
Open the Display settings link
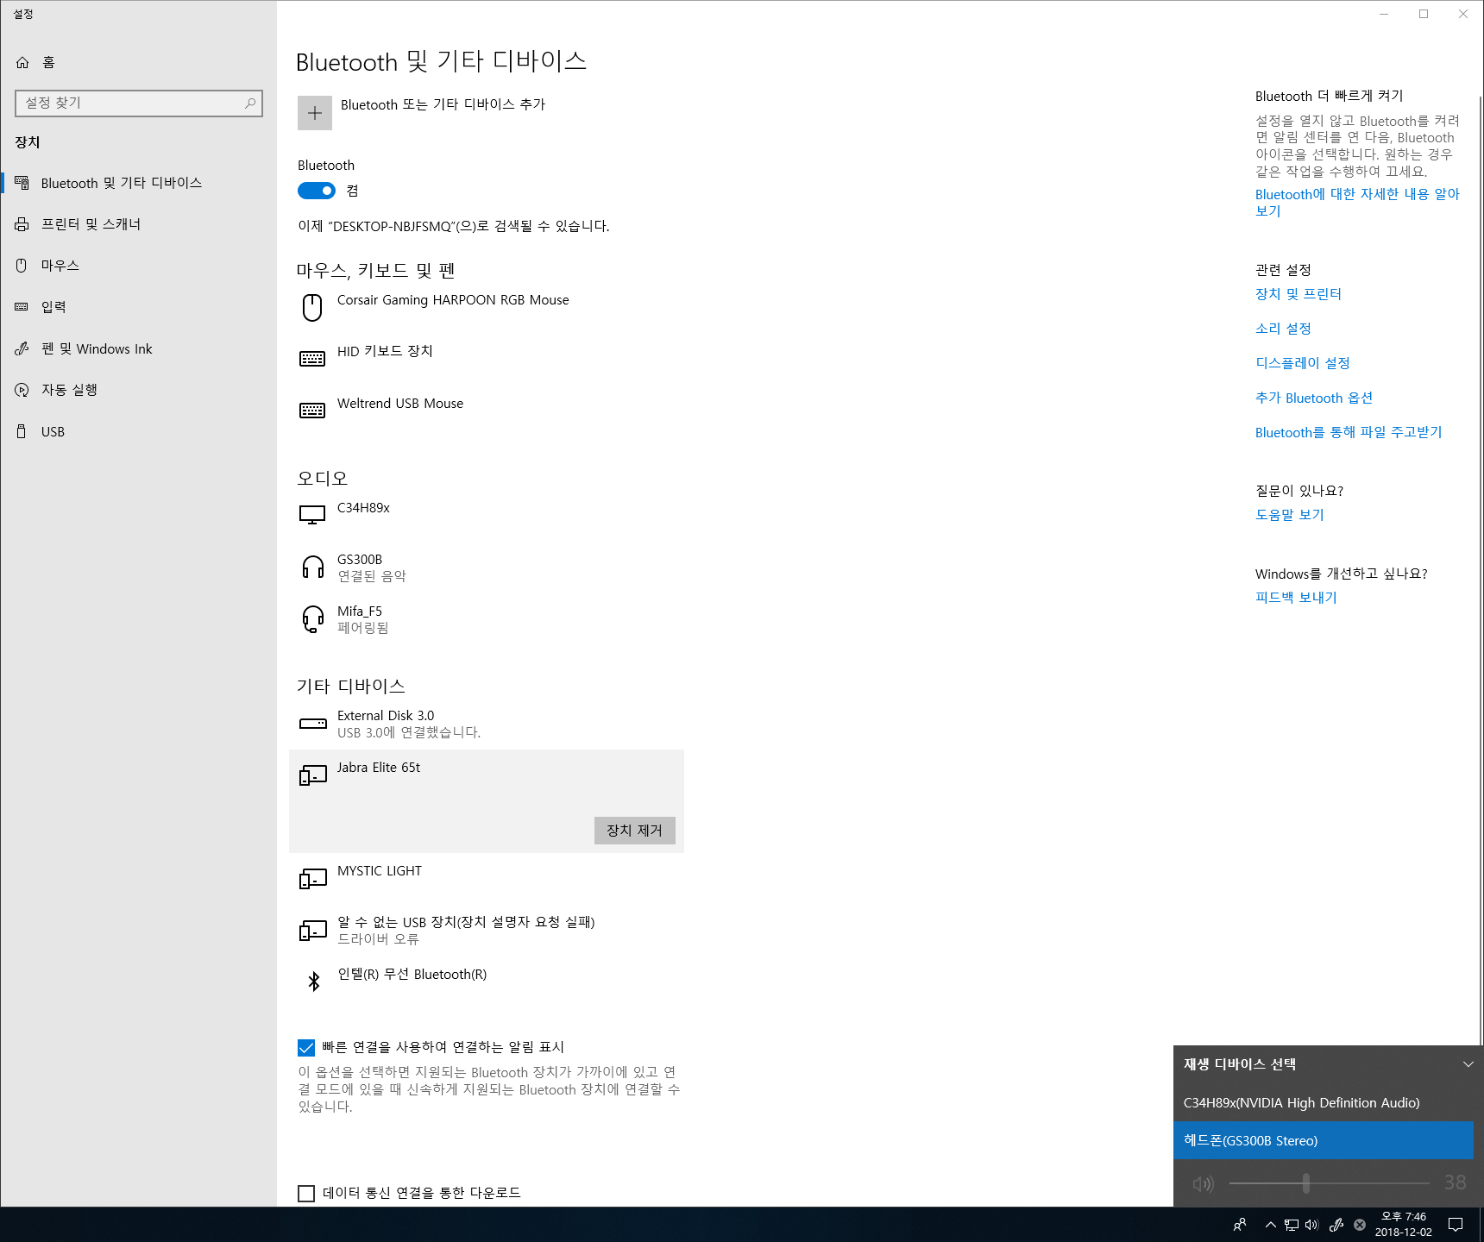point(1303,363)
